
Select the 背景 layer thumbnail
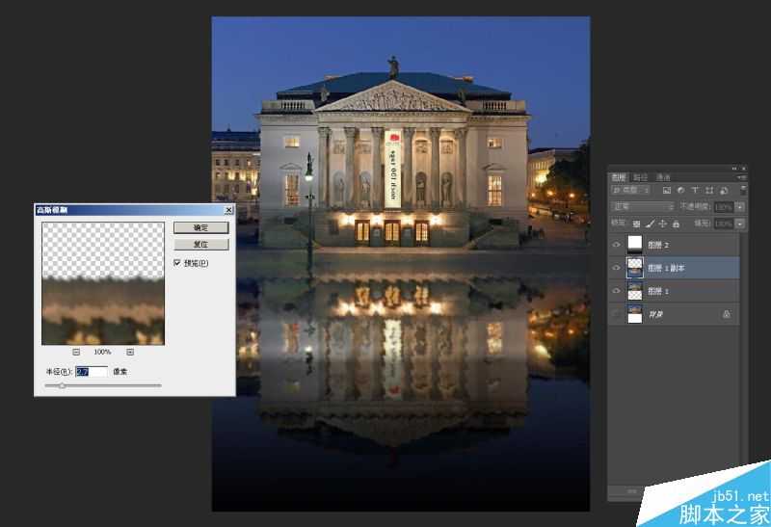(x=635, y=314)
